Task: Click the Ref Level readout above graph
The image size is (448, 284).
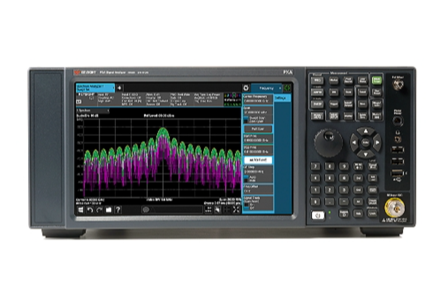Action: [159, 115]
